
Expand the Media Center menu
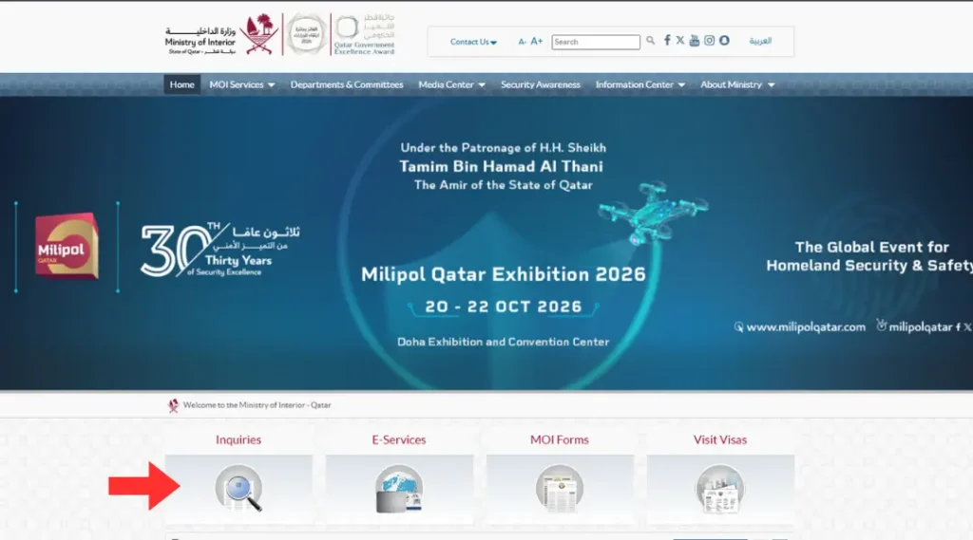pos(451,84)
